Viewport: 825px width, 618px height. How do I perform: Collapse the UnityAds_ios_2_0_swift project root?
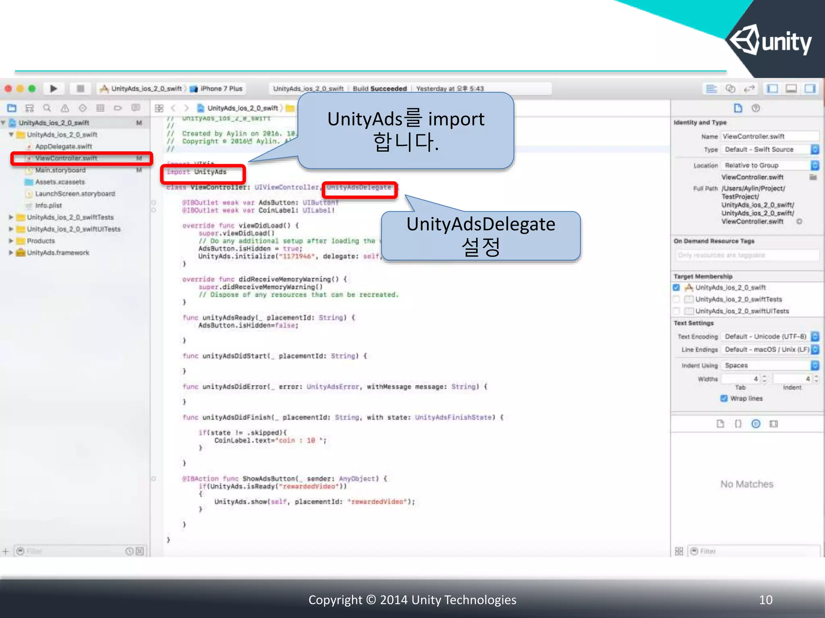point(3,122)
